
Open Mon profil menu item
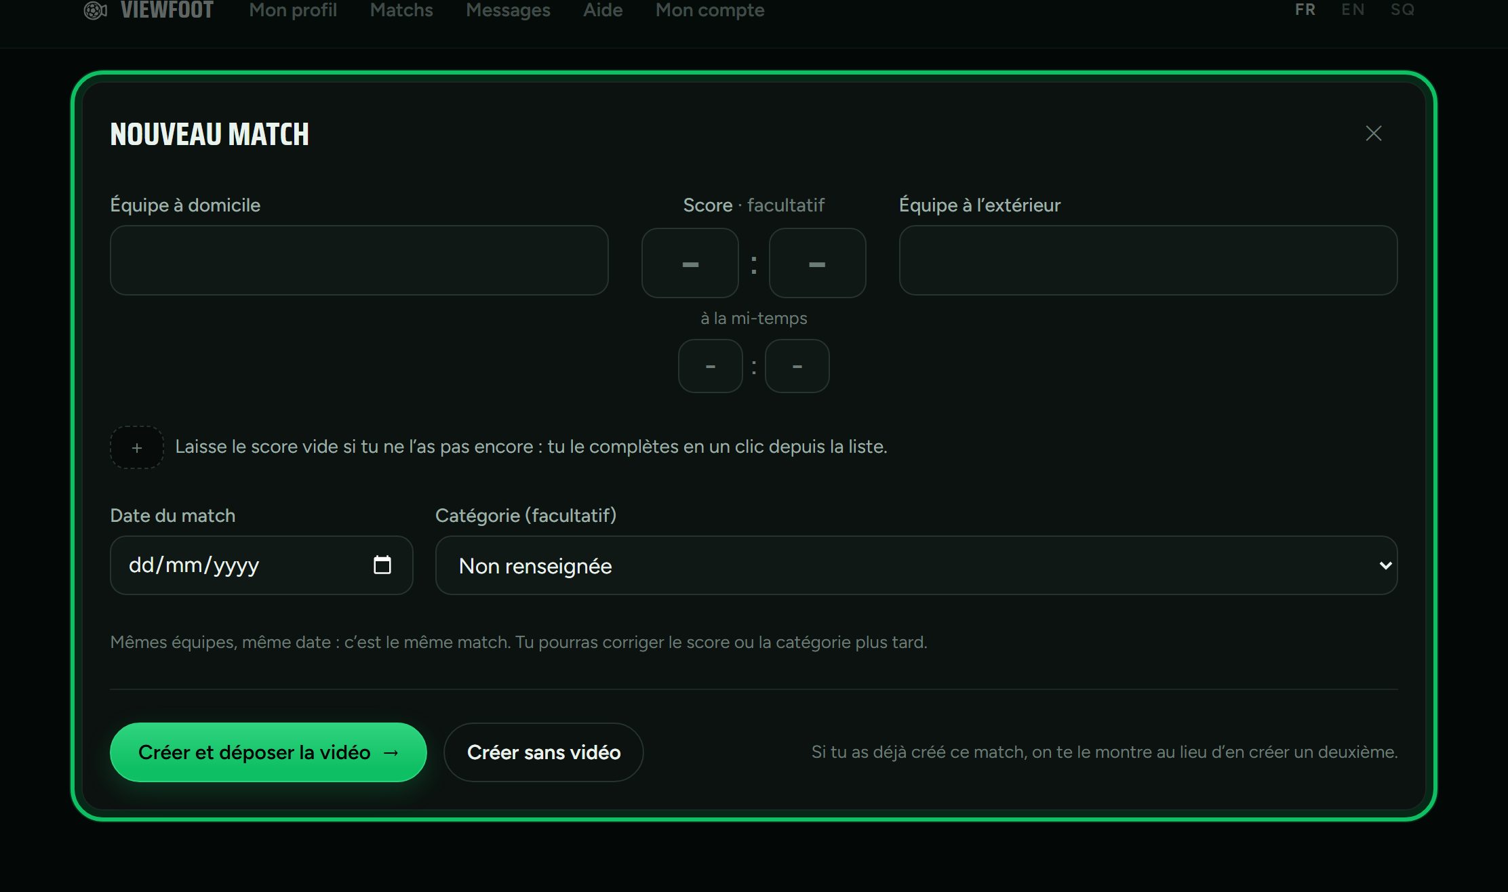[293, 10]
